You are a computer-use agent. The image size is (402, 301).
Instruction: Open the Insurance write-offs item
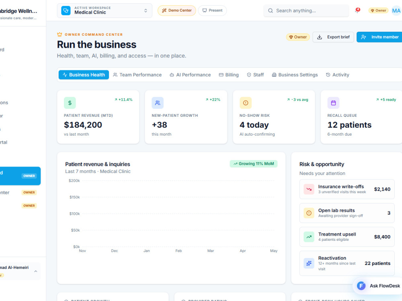[347, 189]
